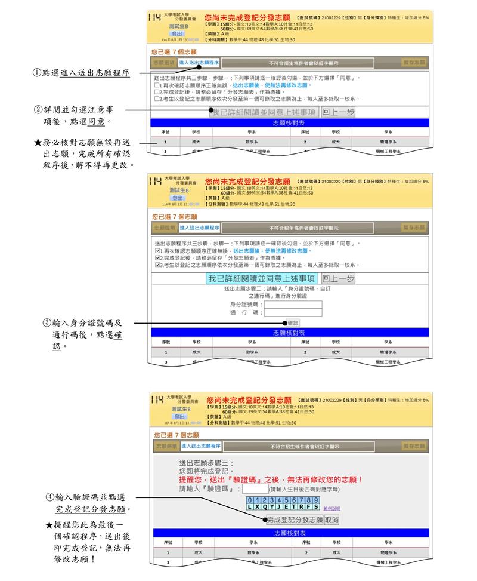Click the greyed-out 我已詳細閱讀並同意上述事項 button

(264, 112)
